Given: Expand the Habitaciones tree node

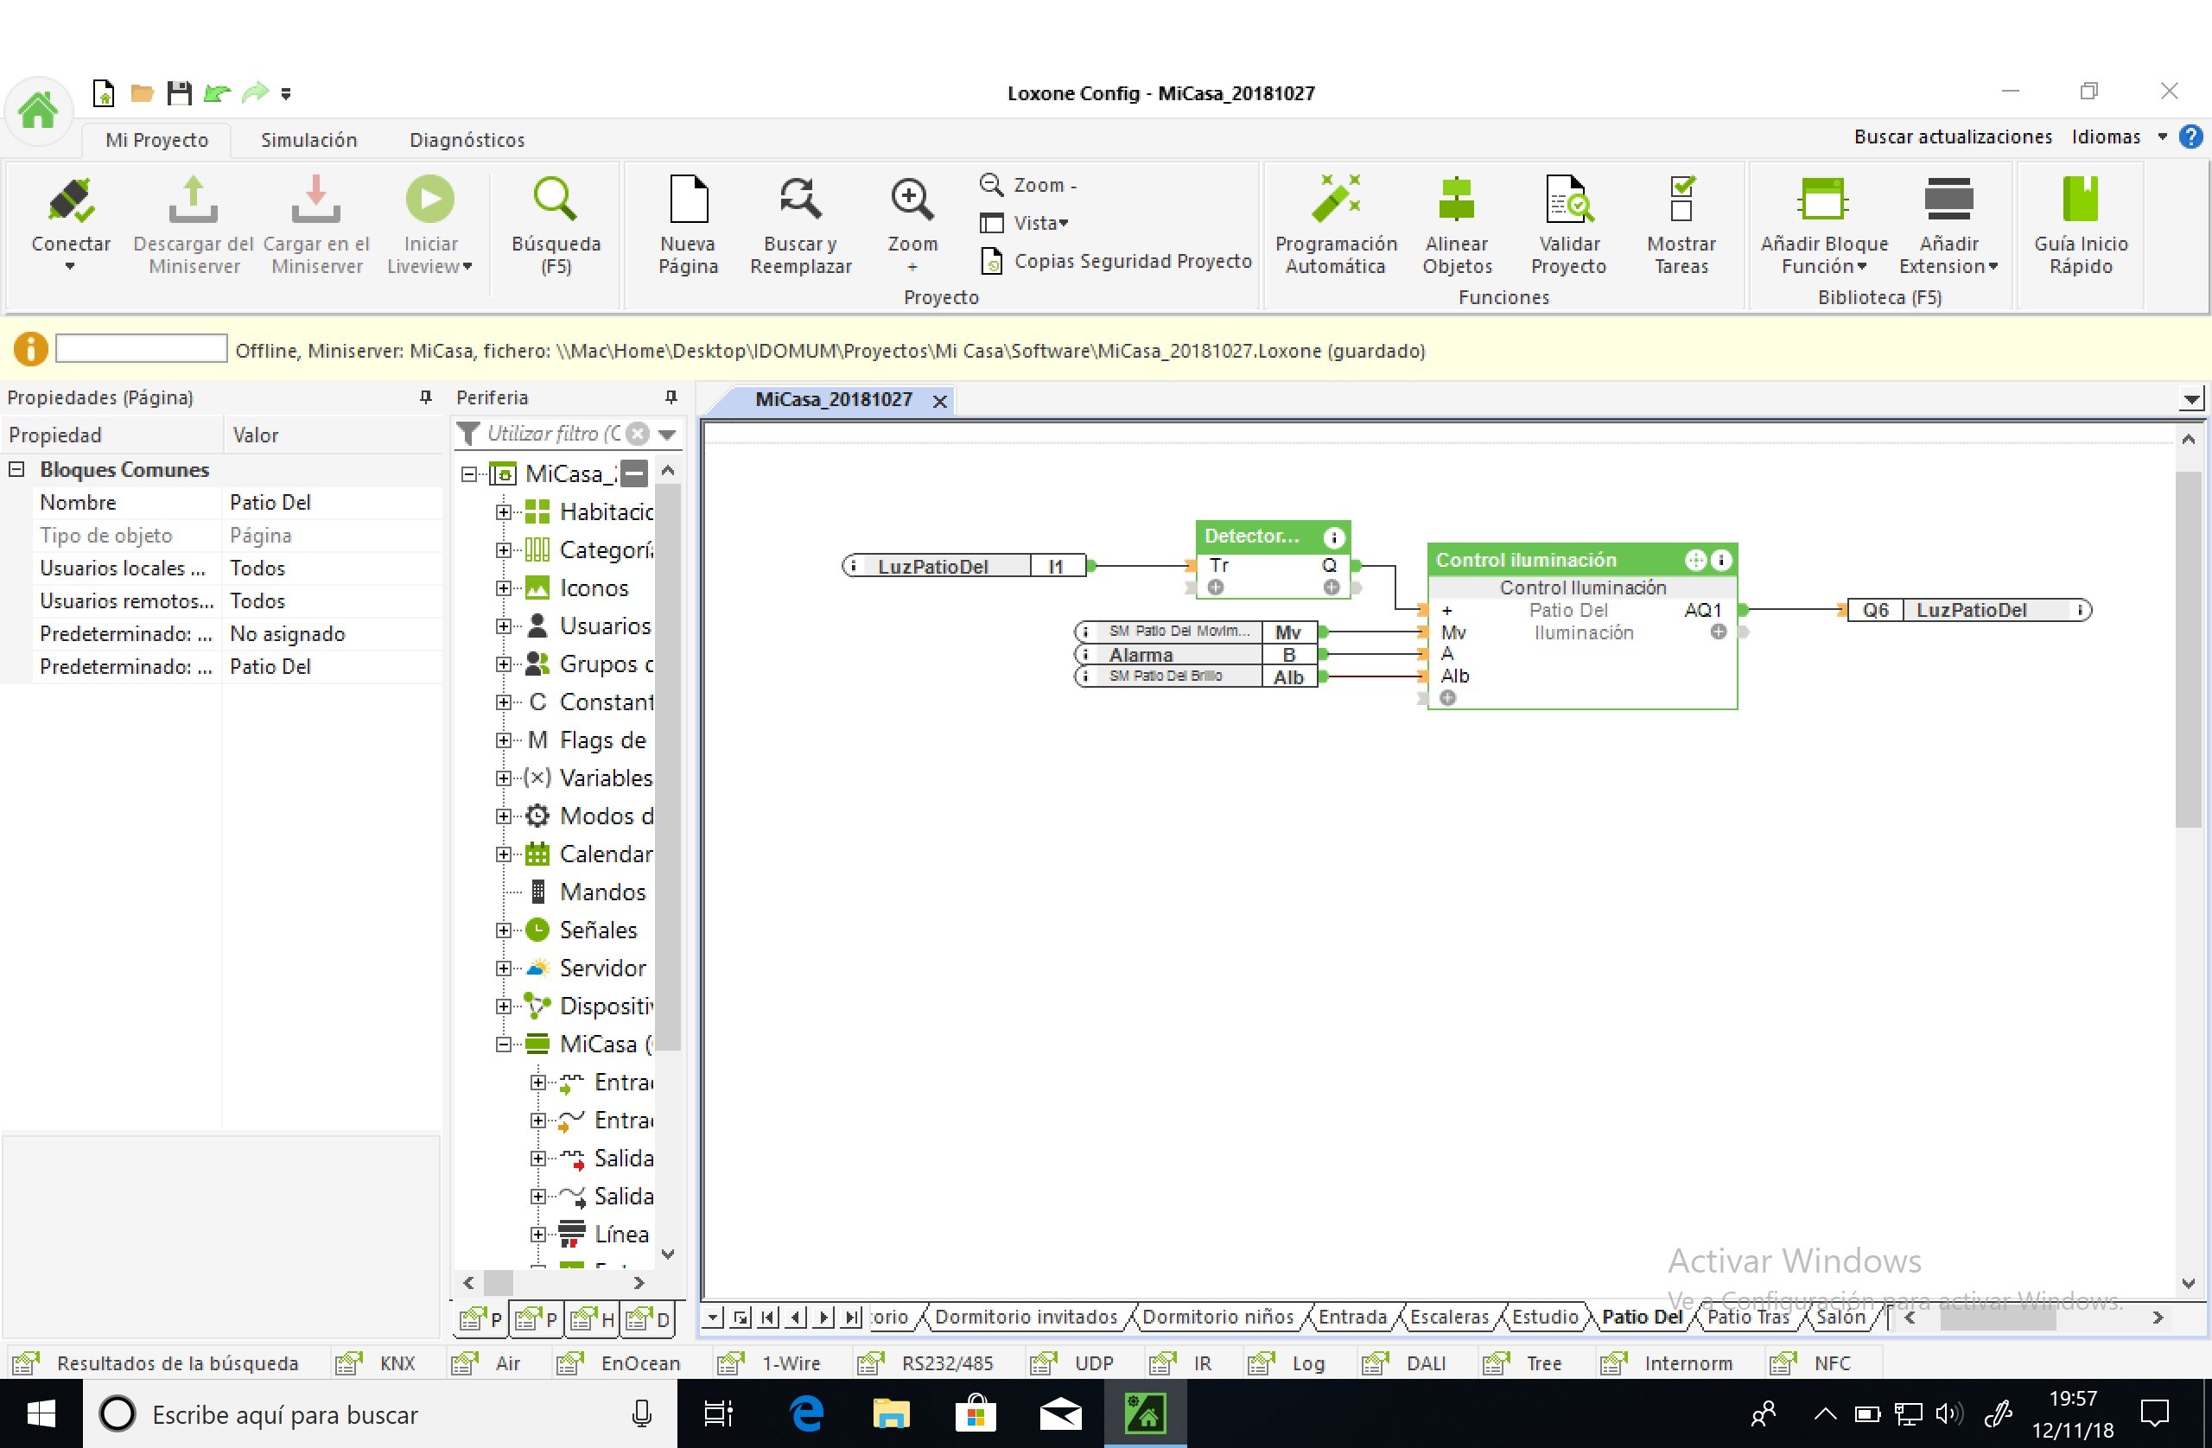Looking at the screenshot, I should click(x=504, y=512).
